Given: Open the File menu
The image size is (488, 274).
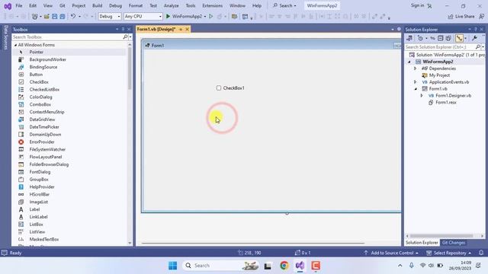Looking at the screenshot, I should coord(19,5).
